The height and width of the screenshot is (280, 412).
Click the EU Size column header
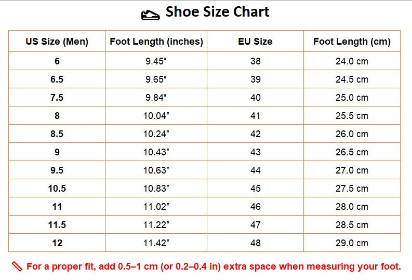tap(256, 41)
